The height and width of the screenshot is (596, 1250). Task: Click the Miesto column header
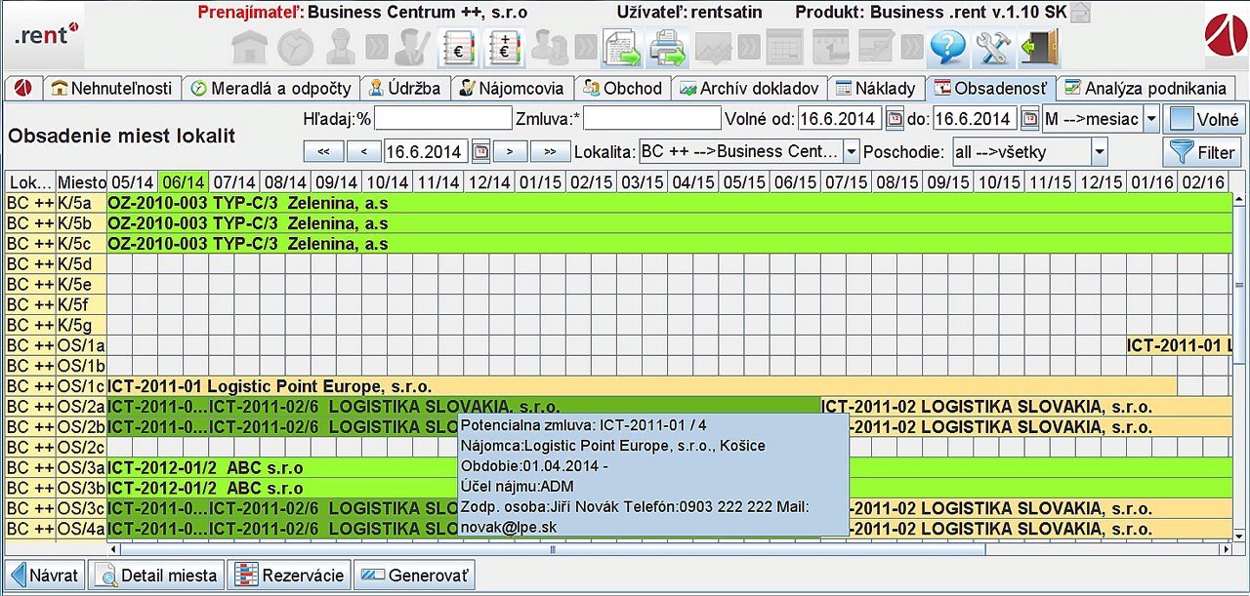81,182
